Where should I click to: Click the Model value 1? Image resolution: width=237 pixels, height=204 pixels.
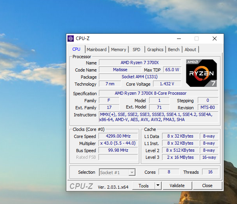(x=159, y=100)
